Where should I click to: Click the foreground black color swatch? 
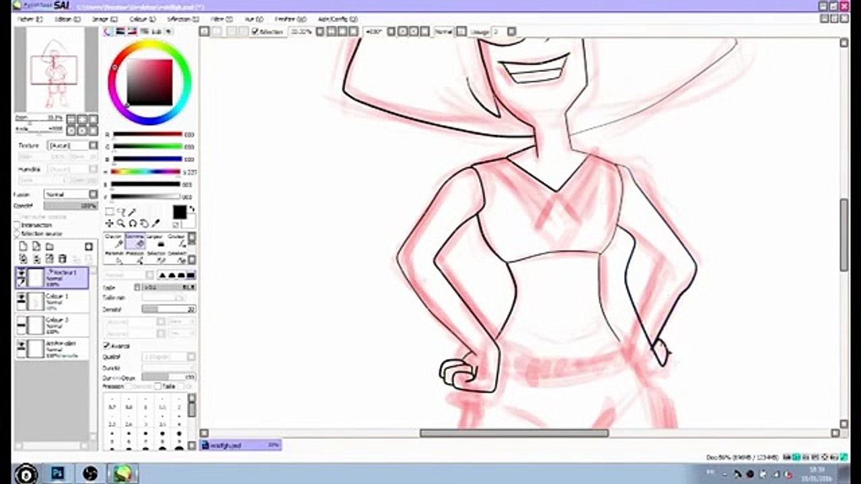coord(179,212)
